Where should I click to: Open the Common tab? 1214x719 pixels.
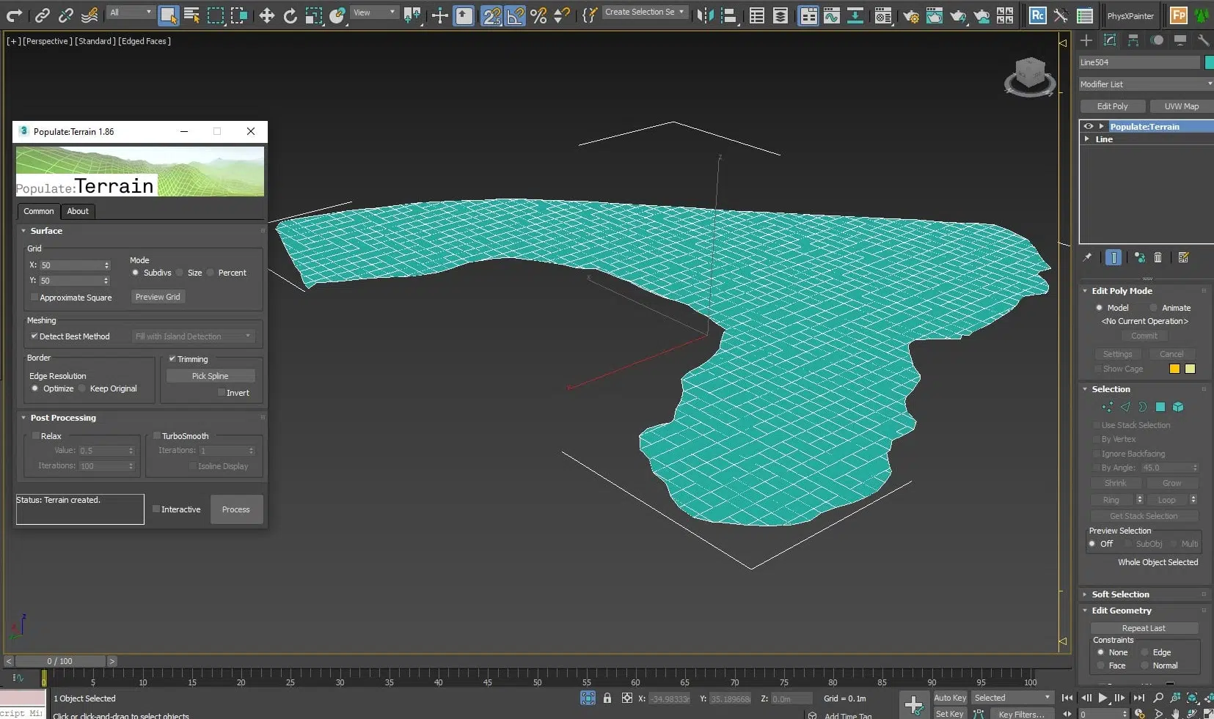coord(39,211)
